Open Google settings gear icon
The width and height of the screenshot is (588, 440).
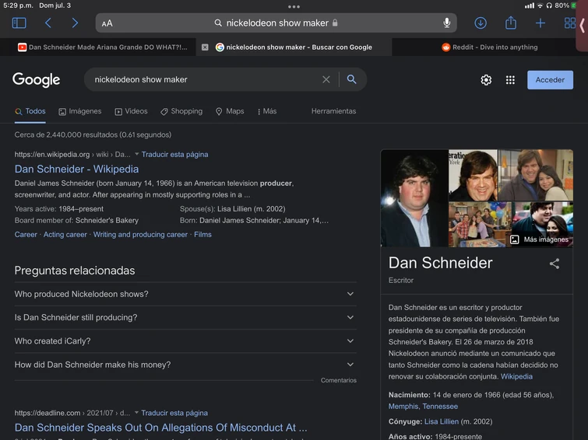[x=486, y=80]
